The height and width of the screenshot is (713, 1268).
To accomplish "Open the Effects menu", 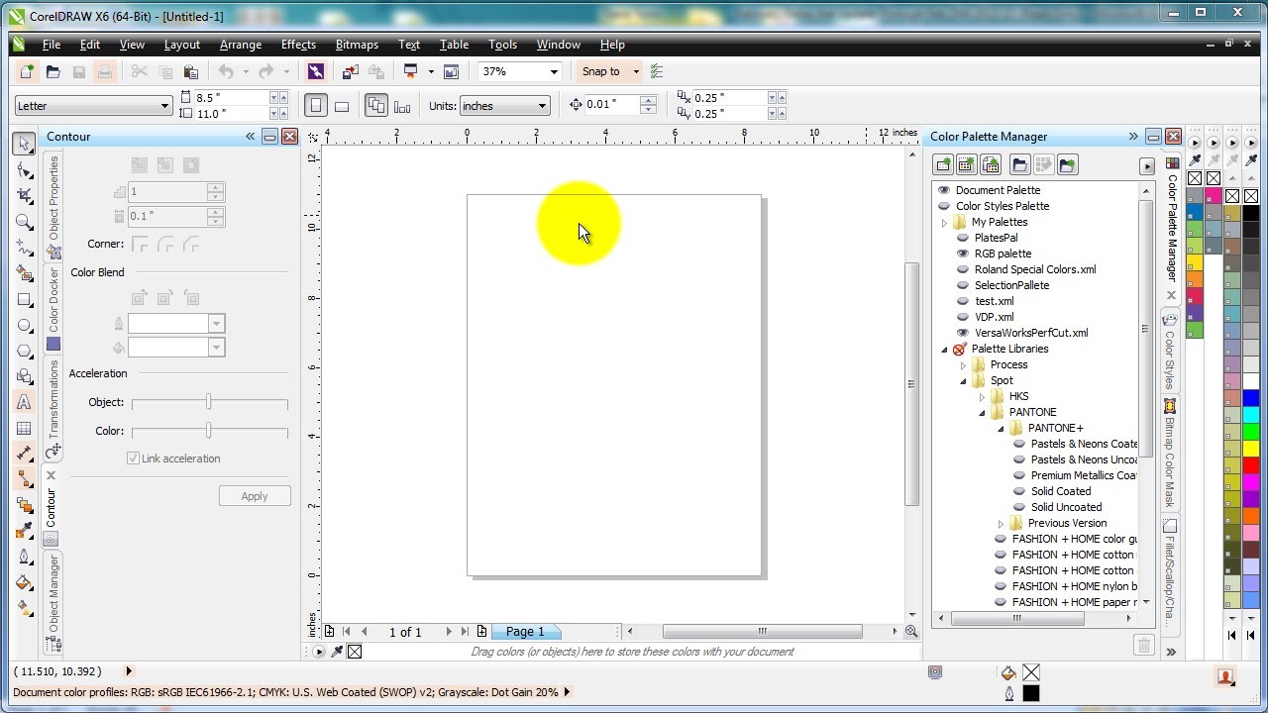I will (x=298, y=45).
